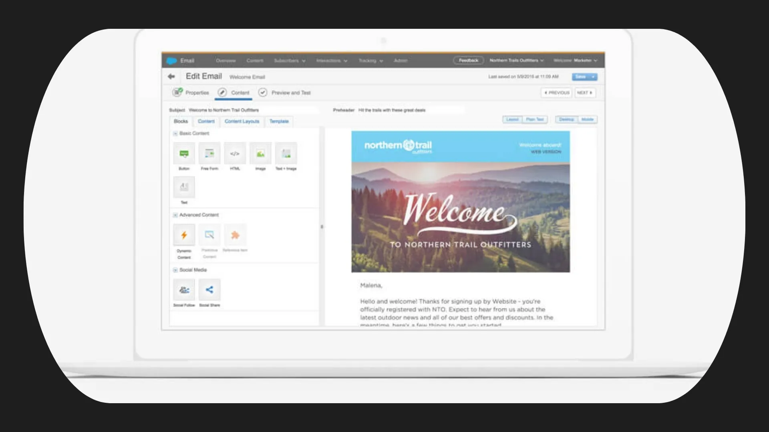
Task: Click the Properties step icon
Action: tap(177, 92)
